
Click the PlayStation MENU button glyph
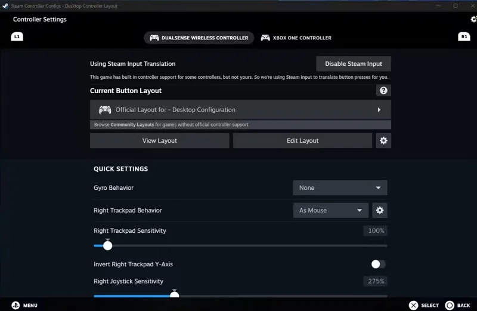[16, 305]
